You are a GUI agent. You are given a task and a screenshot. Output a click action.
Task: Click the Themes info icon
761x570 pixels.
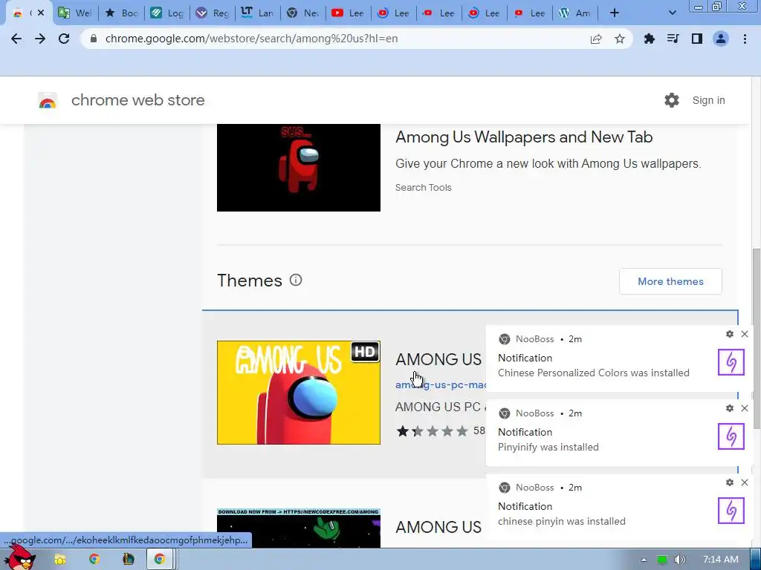coord(296,280)
